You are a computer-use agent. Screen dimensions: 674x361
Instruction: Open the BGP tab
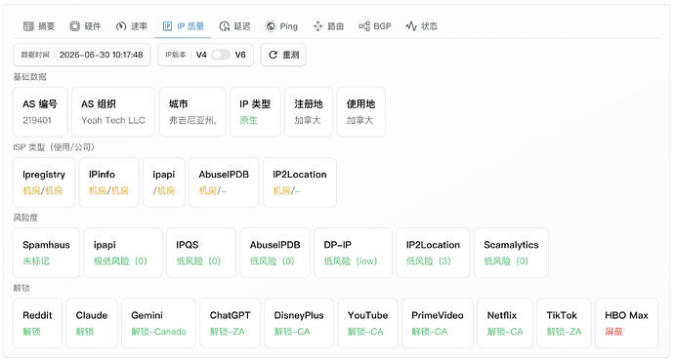[375, 26]
